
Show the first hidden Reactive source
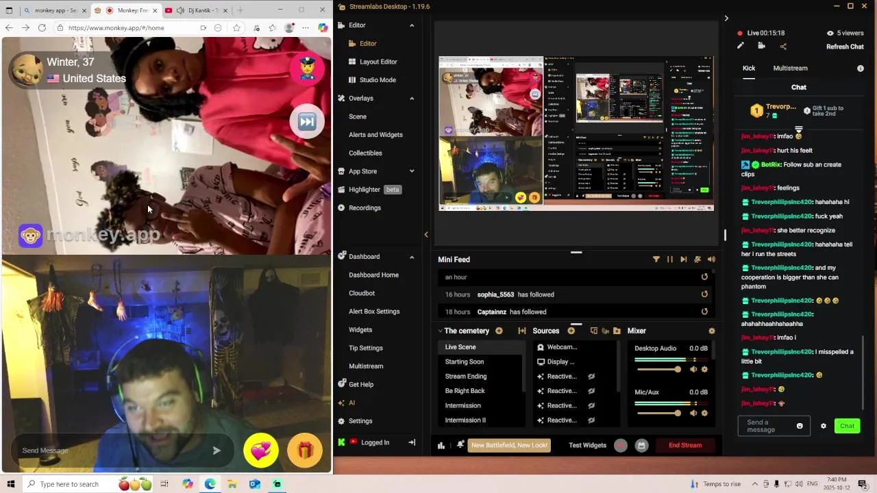point(591,377)
